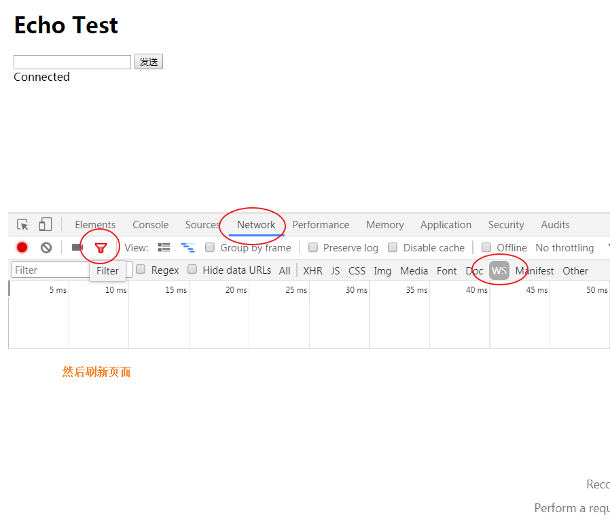This screenshot has height=519, width=610.
Task: Filter requests by Other
Action: [575, 271]
